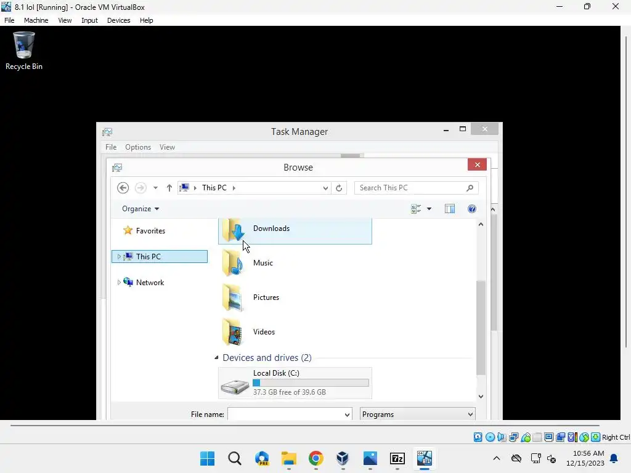Click the Browse folder list scrollbar
The width and height of the screenshot is (631, 473).
coord(481,326)
